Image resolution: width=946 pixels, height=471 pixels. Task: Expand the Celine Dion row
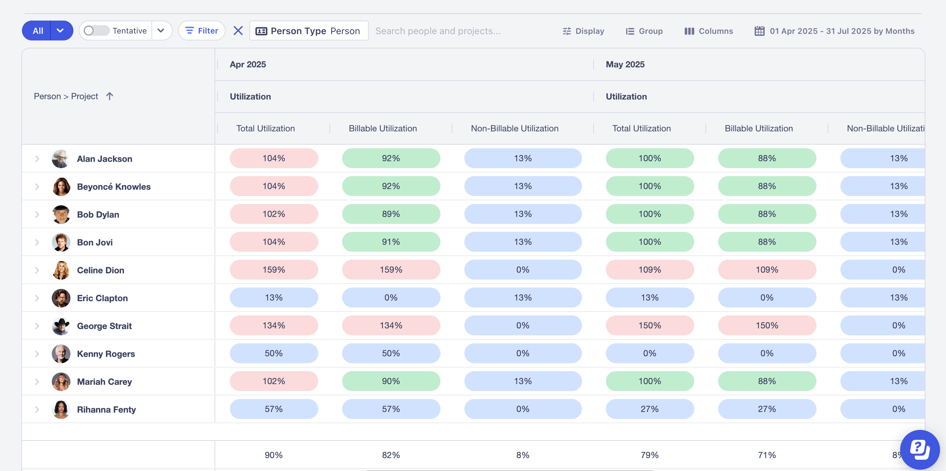click(x=37, y=270)
